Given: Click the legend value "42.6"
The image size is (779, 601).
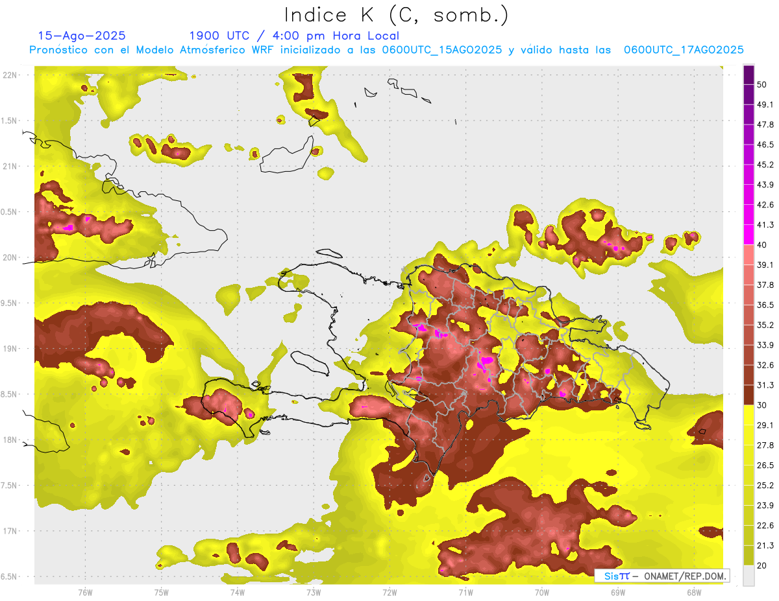Looking at the screenshot, I should point(765,205).
